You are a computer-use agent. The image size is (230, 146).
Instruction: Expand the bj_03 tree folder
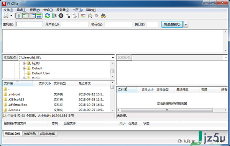[x=24, y=63]
